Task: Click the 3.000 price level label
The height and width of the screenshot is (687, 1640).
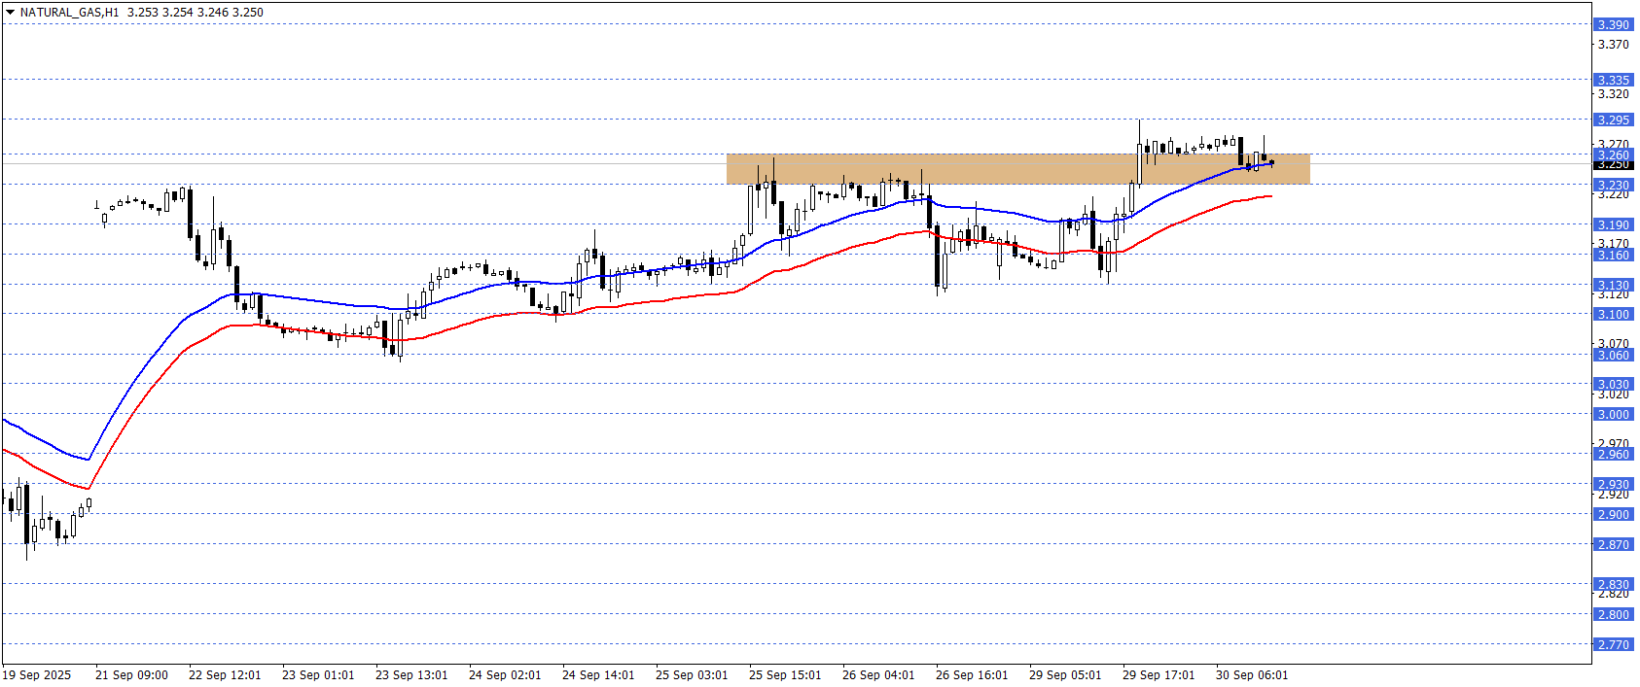Action: (x=1613, y=414)
